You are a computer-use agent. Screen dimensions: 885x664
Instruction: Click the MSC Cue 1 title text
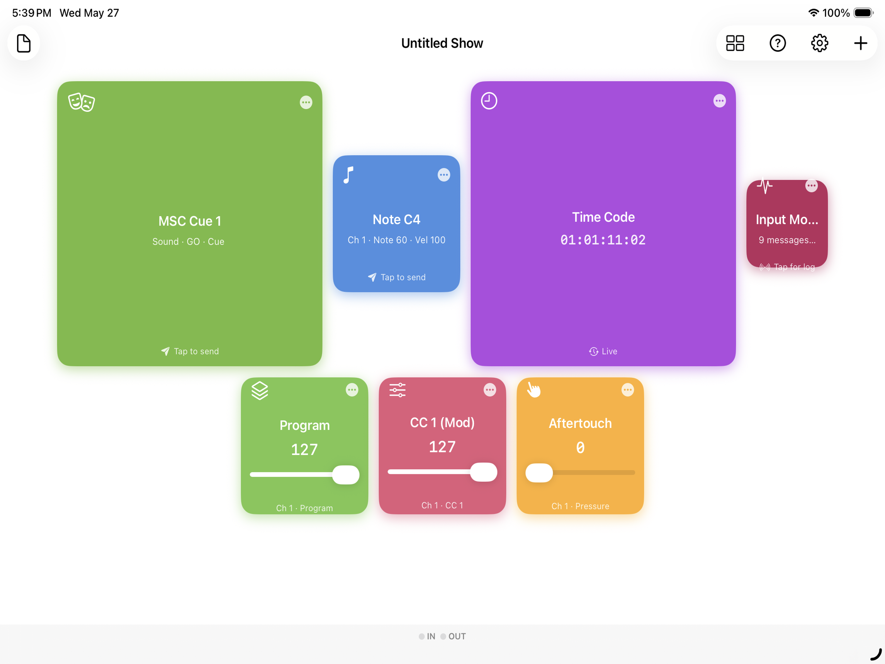click(190, 221)
